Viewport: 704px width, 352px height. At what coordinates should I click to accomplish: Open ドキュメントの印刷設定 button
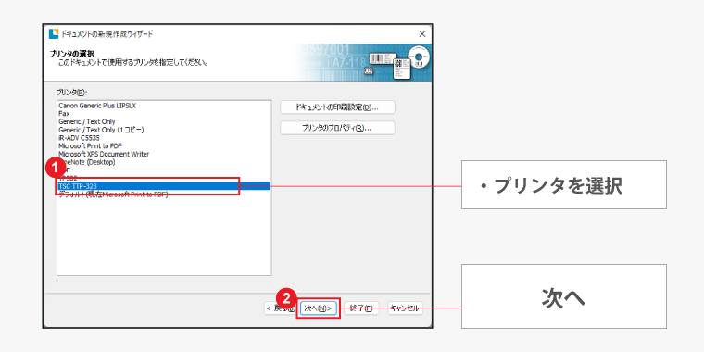click(337, 107)
